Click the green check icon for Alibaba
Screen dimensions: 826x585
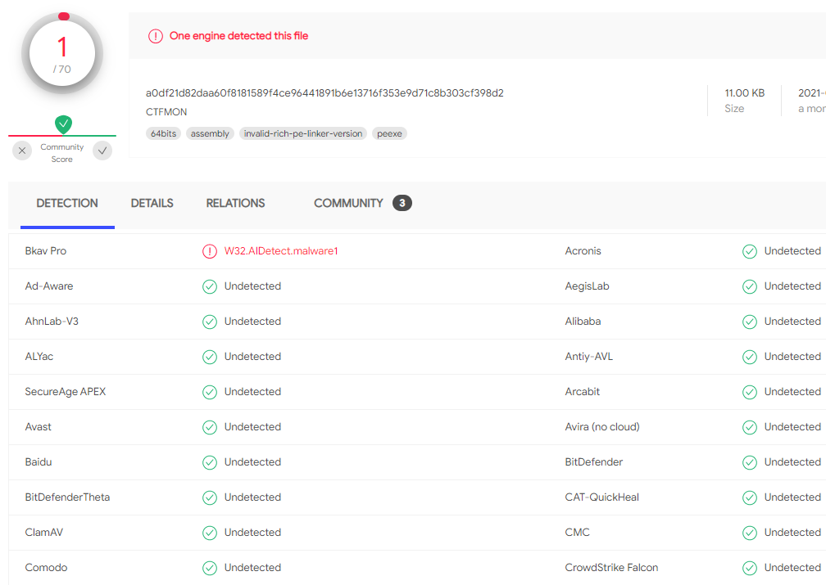pos(750,322)
